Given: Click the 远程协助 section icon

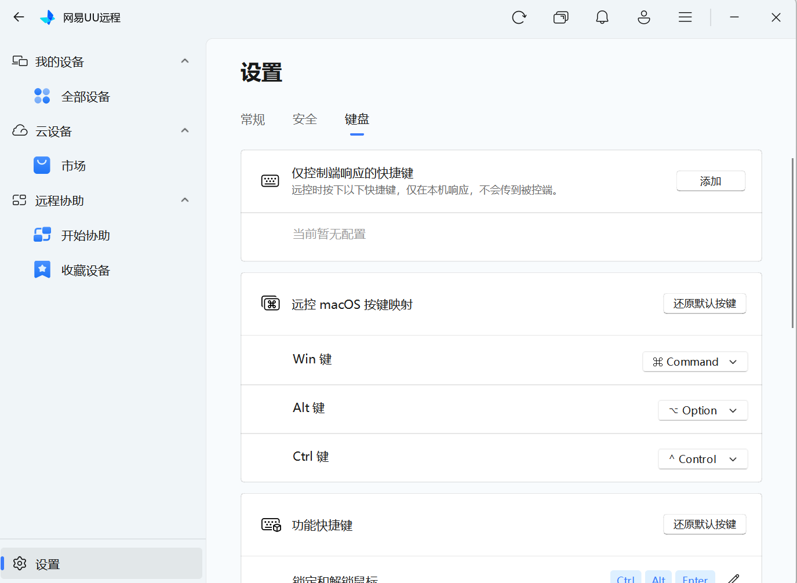Looking at the screenshot, I should coord(19,200).
